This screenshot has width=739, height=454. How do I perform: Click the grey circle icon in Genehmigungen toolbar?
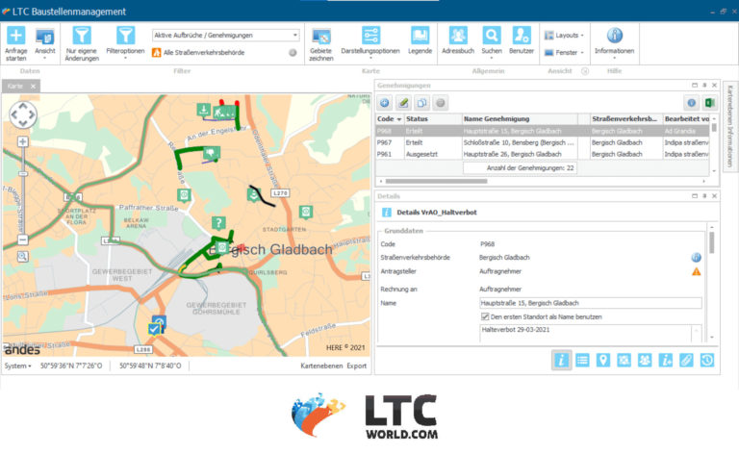(x=440, y=103)
